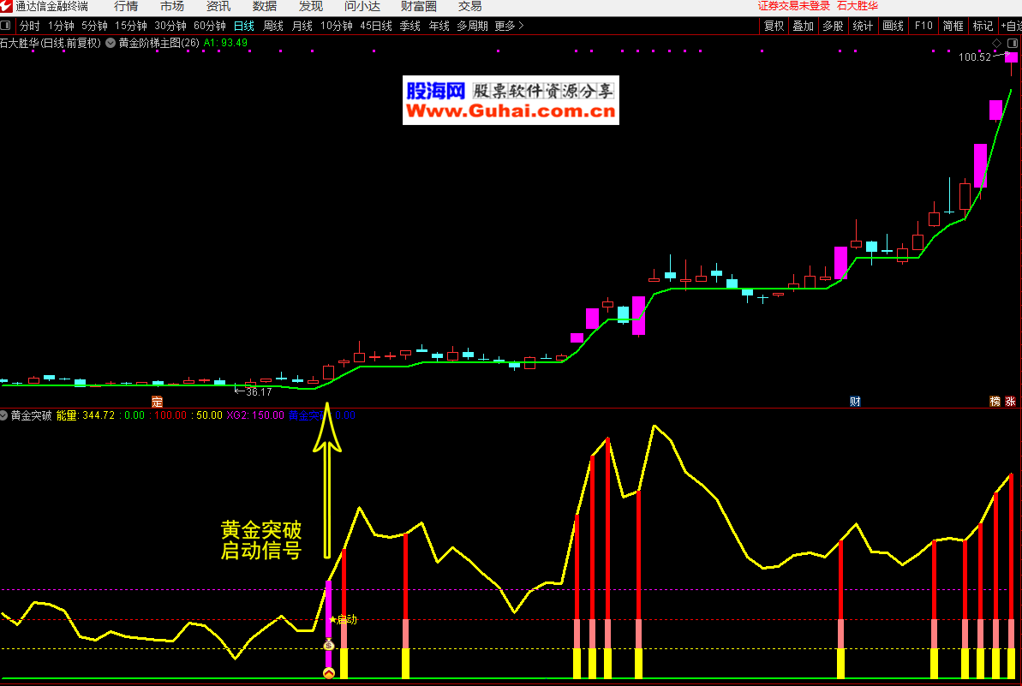This screenshot has height=686, width=1022.
Task: Click the 通达信 red app logo icon
Action: pyautogui.click(x=7, y=7)
